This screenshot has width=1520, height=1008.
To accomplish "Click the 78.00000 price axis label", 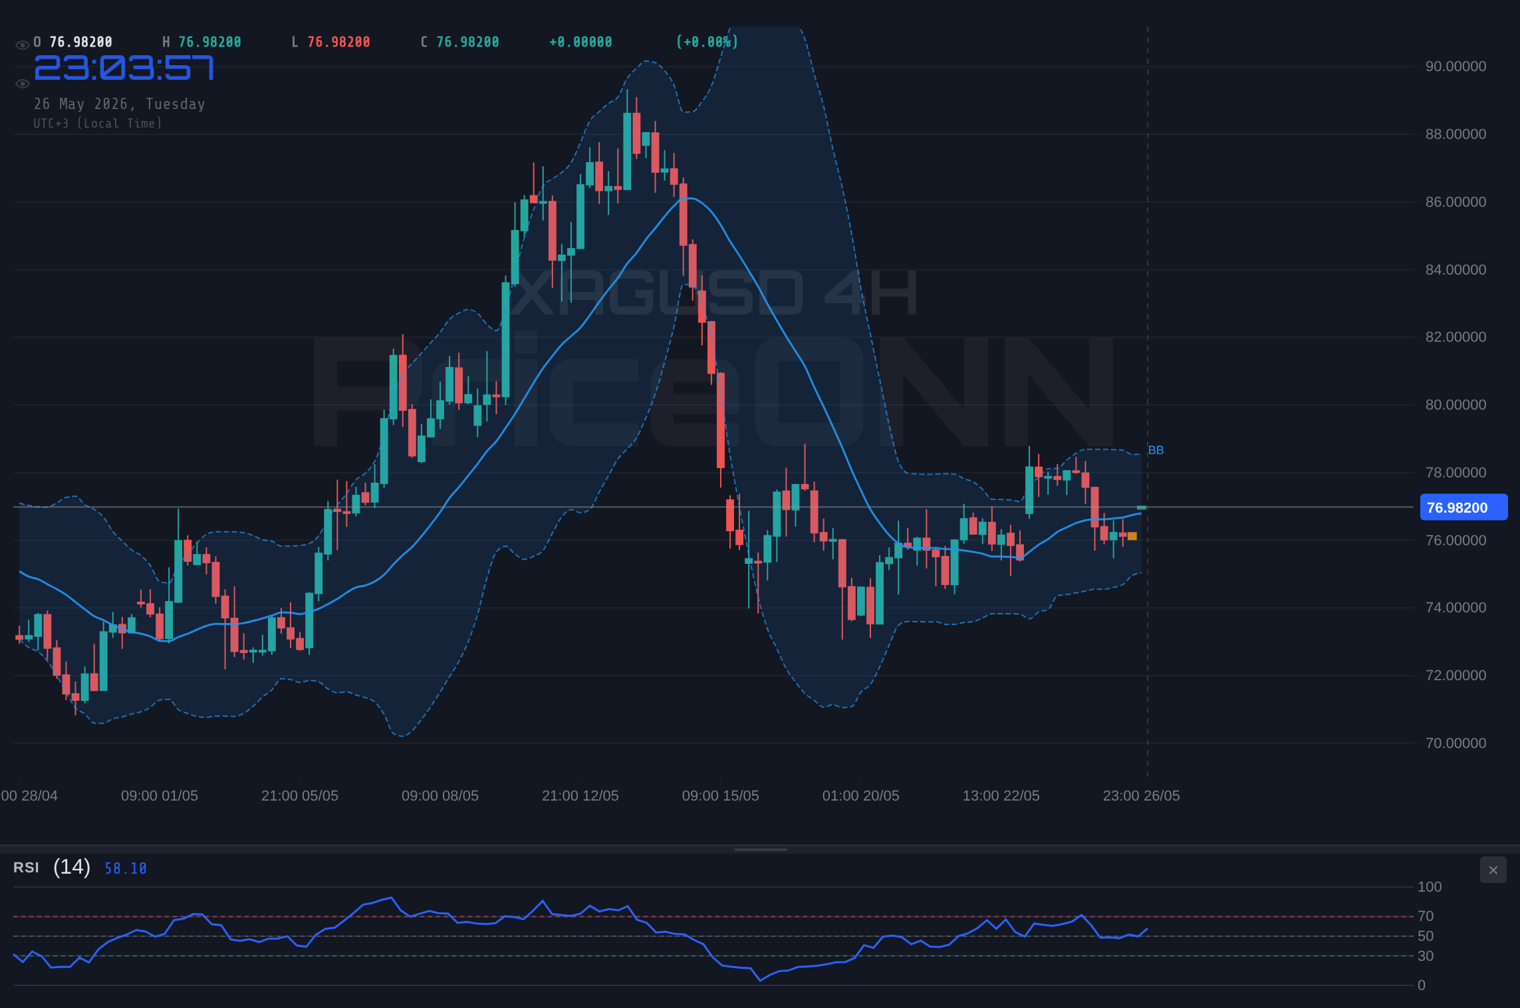I will pyautogui.click(x=1456, y=473).
